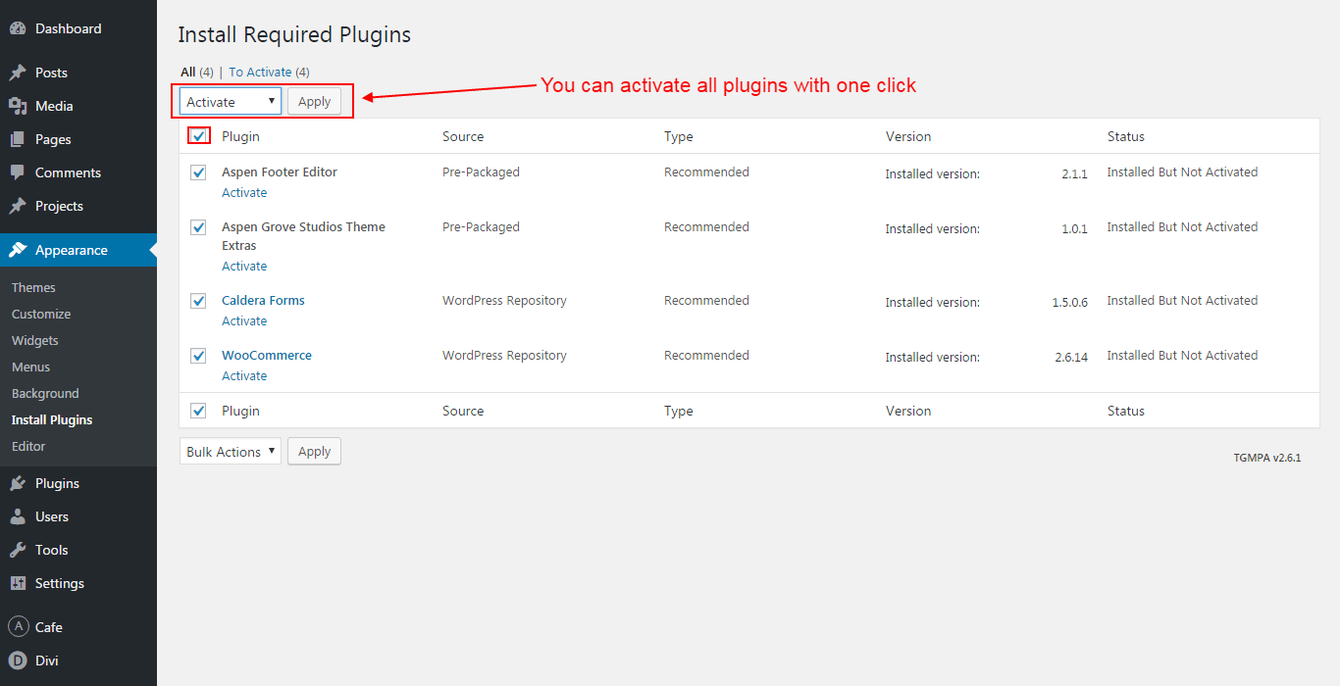Open the WooCommerce plugin link
Image resolution: width=1340 pixels, height=686 pixels.
pos(267,356)
